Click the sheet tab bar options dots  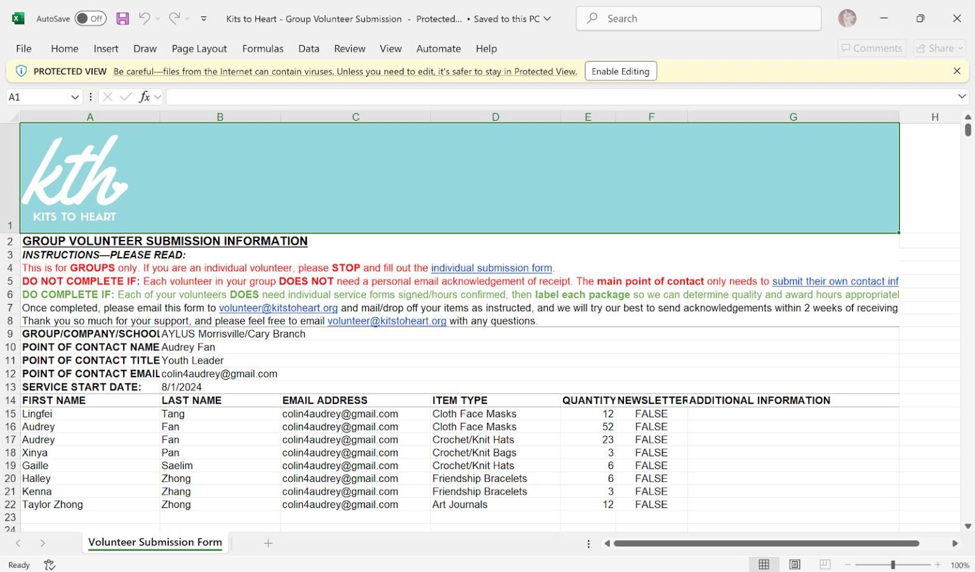[588, 543]
